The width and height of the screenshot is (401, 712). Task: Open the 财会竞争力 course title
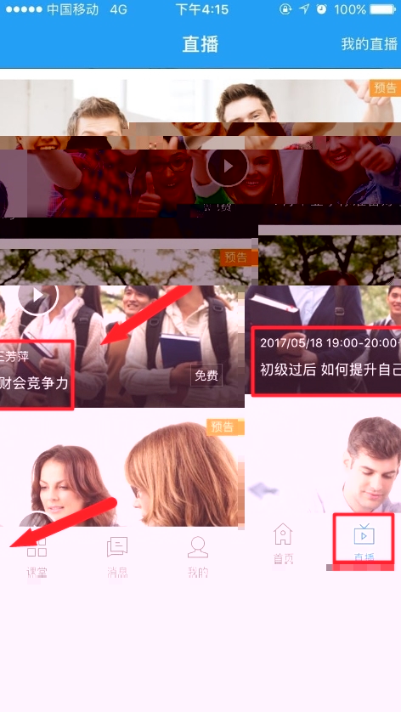tap(34, 383)
